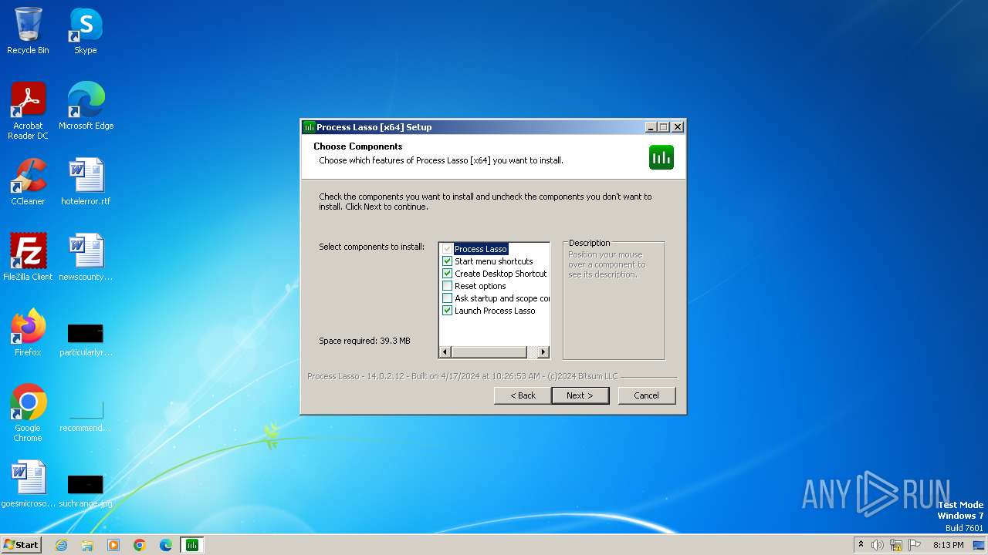The width and height of the screenshot is (988, 555).
Task: Open the volume tray icon
Action: (x=878, y=545)
